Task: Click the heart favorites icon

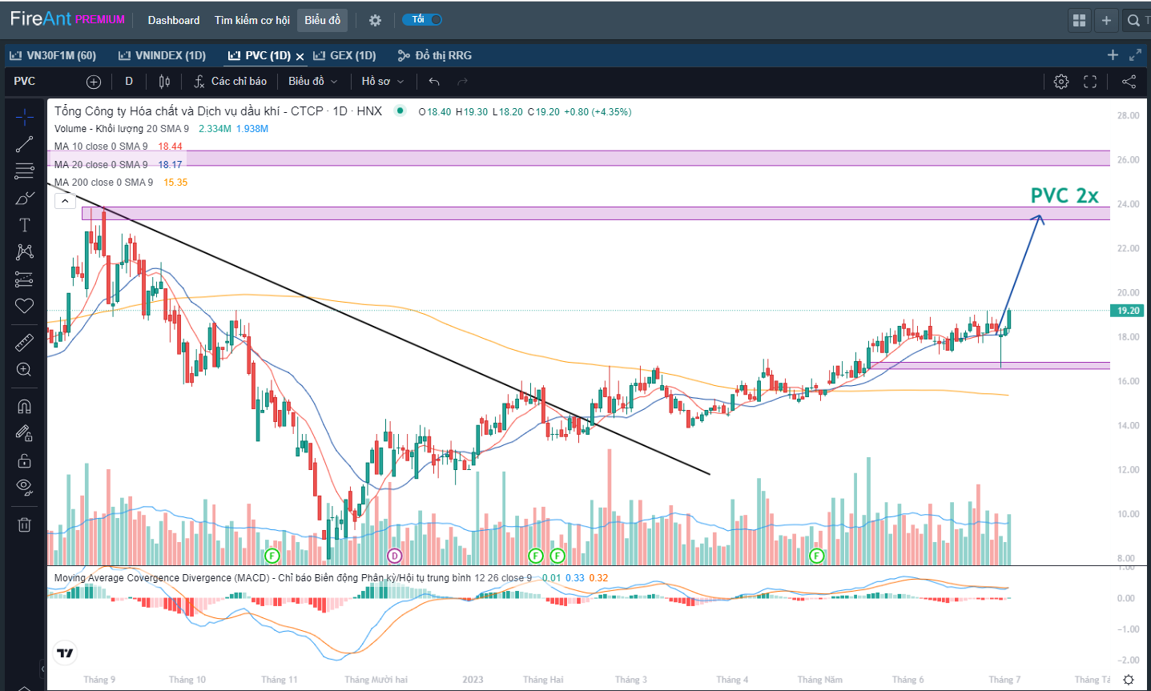Action: (25, 306)
